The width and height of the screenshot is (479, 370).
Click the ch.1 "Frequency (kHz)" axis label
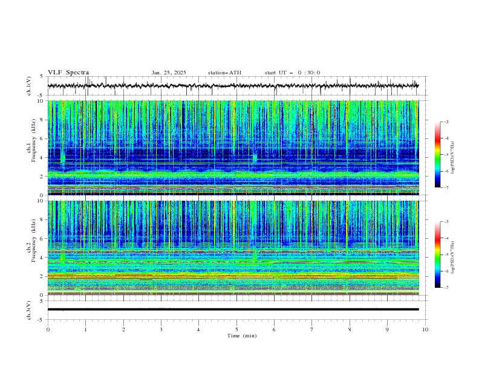(x=33, y=141)
